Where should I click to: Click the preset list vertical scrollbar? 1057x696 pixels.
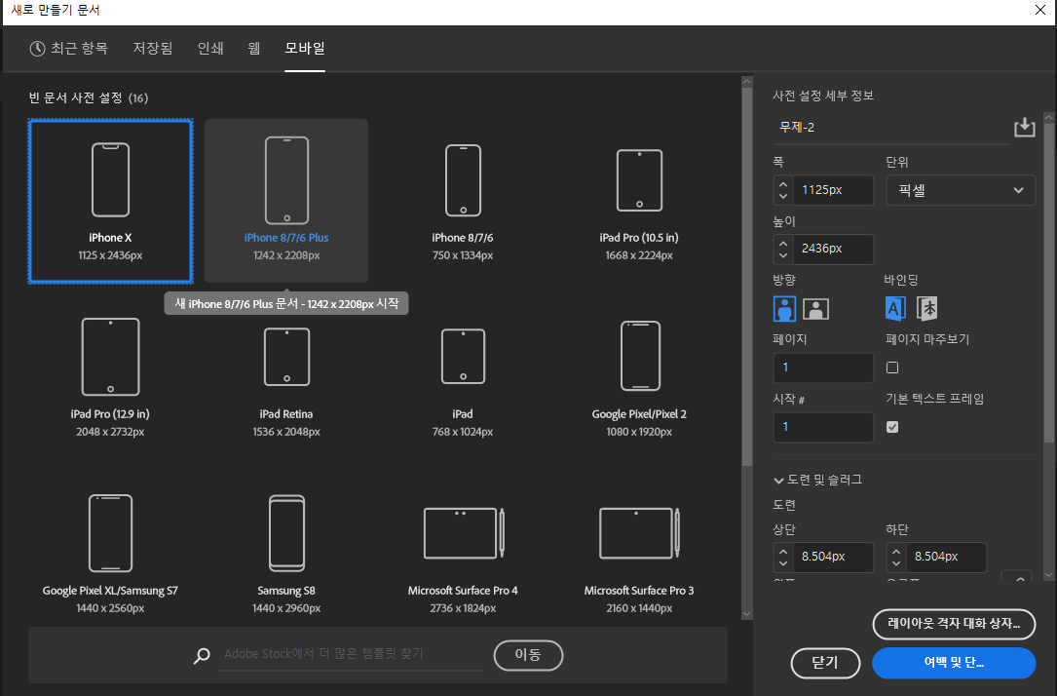747,277
